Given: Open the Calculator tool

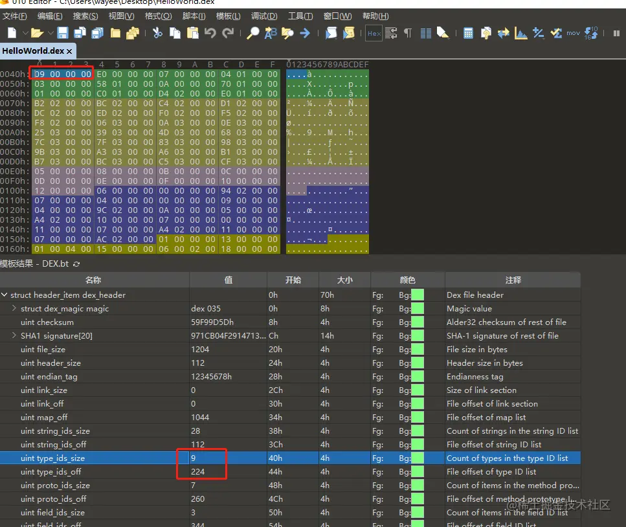Looking at the screenshot, I should click(468, 33).
